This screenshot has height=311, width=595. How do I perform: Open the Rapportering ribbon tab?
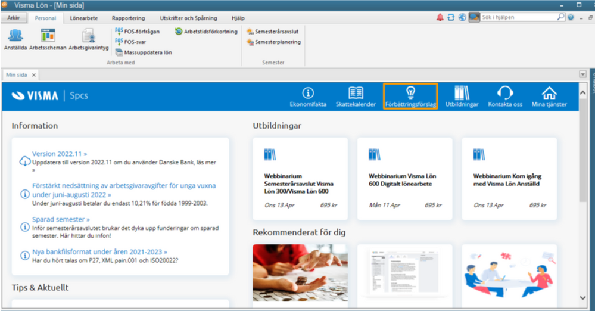point(127,18)
